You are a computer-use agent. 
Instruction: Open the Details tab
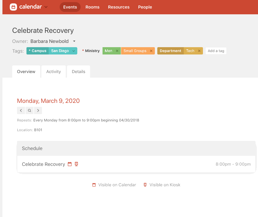click(x=78, y=72)
